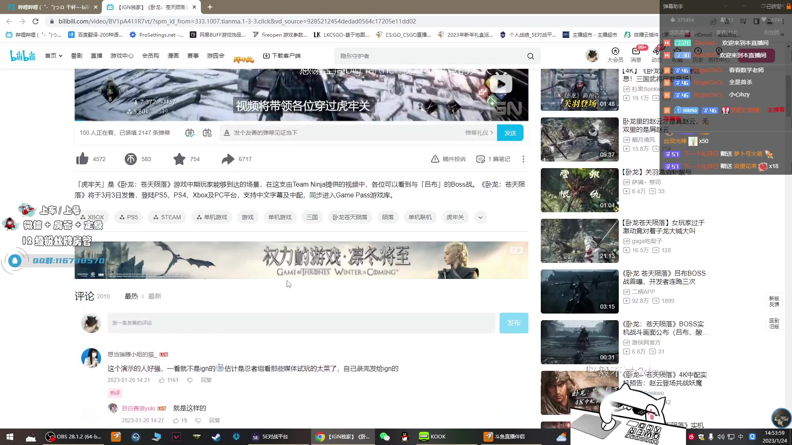Open the Game of Thrones banner ad
792x445 pixels.
coord(301,260)
